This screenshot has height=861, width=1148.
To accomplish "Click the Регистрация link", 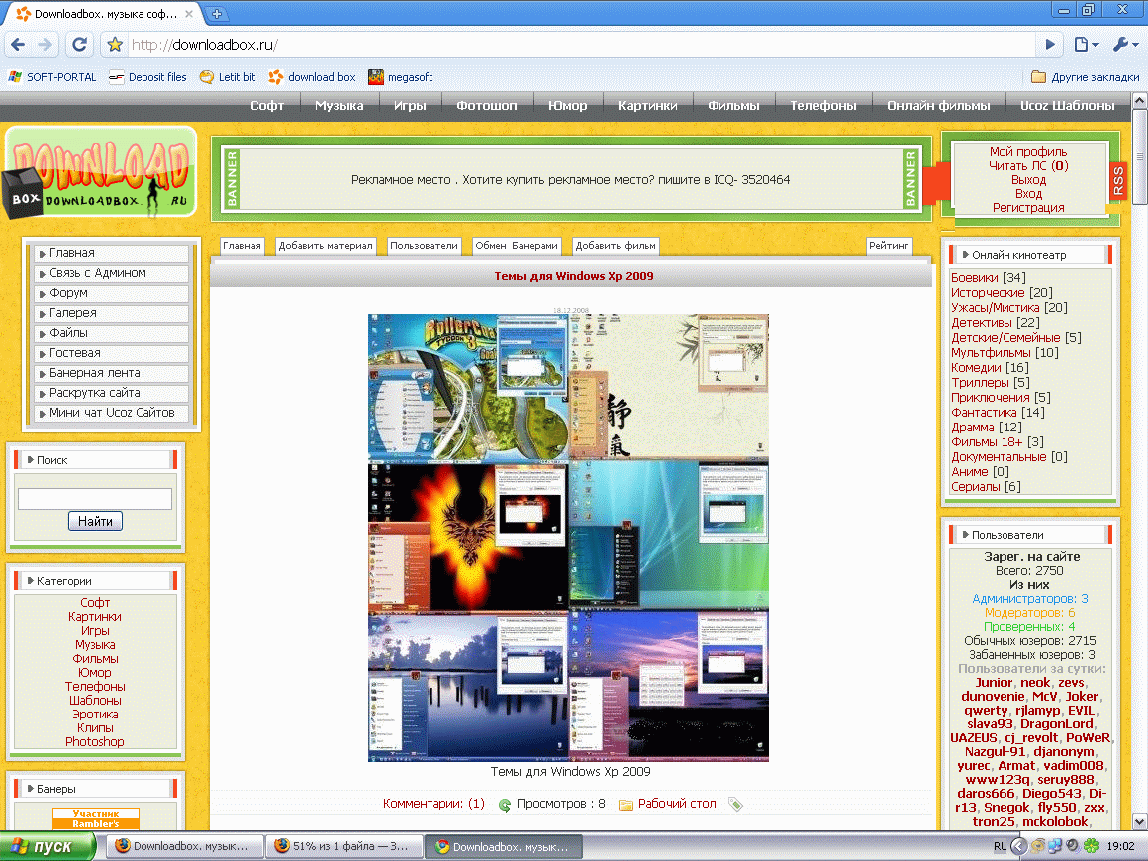I will [1028, 208].
